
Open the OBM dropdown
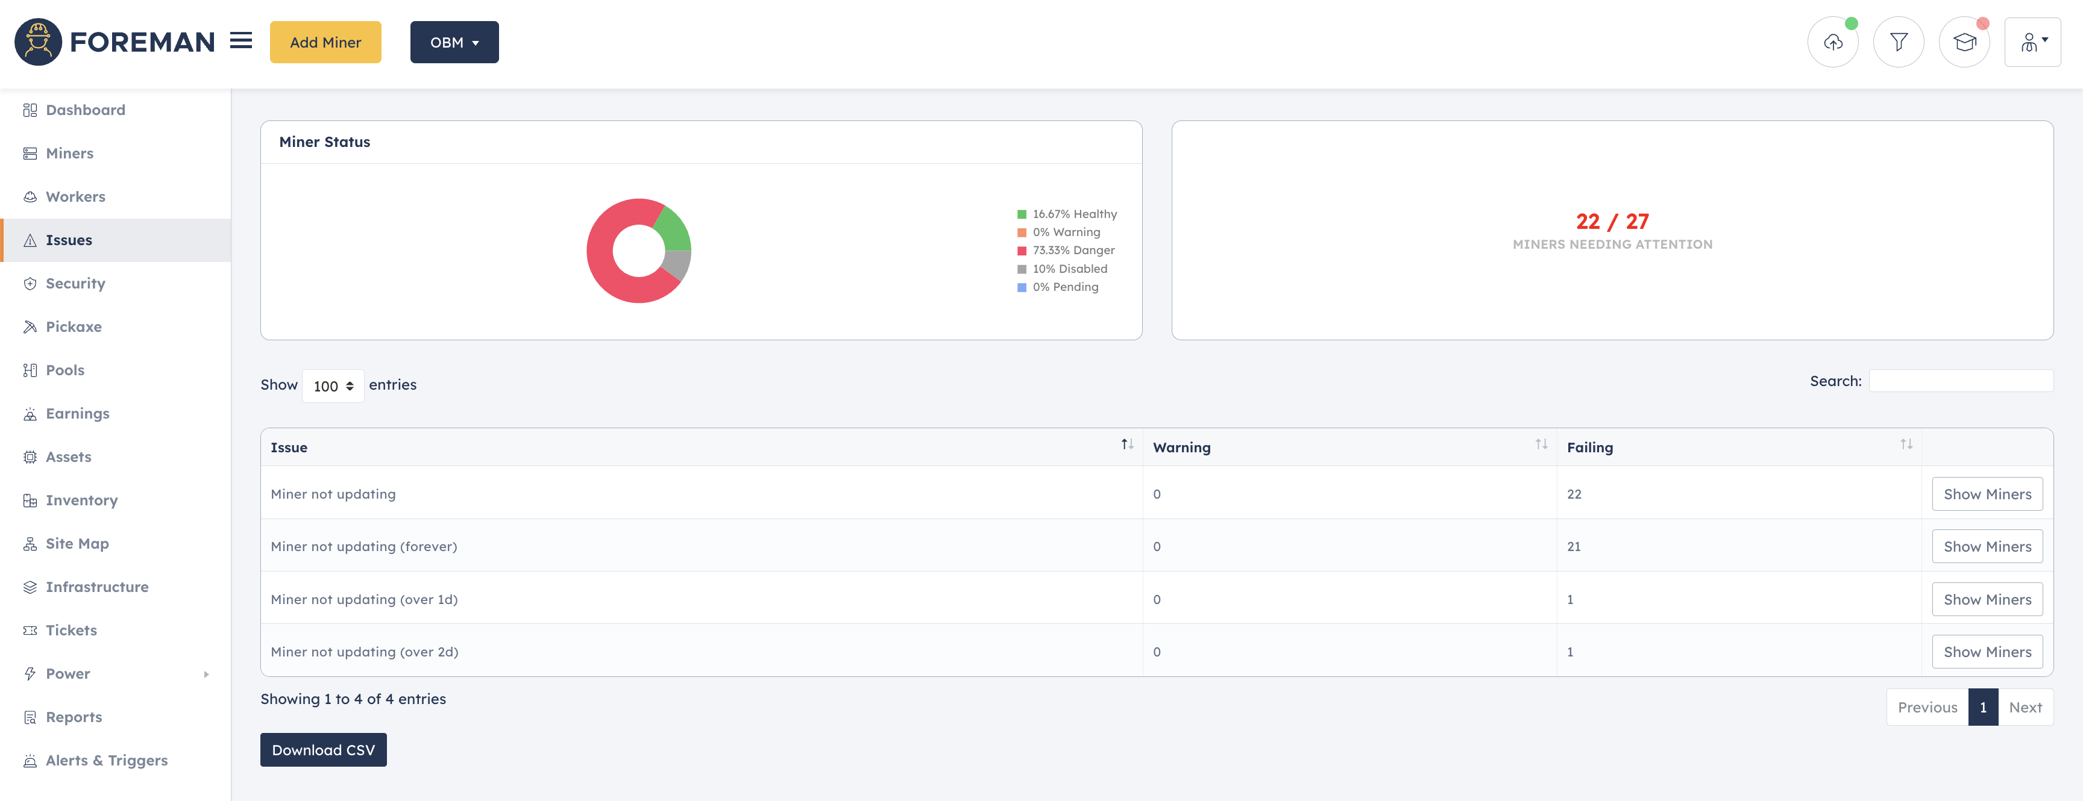pos(454,42)
